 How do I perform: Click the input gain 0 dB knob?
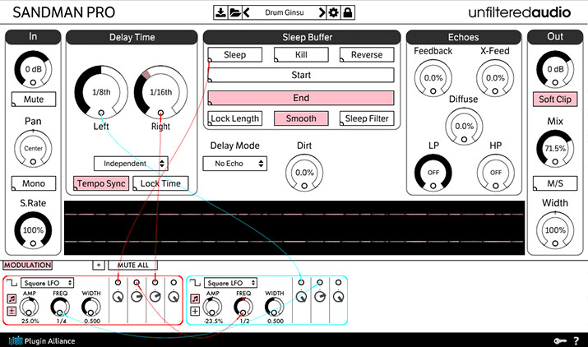coord(34,70)
